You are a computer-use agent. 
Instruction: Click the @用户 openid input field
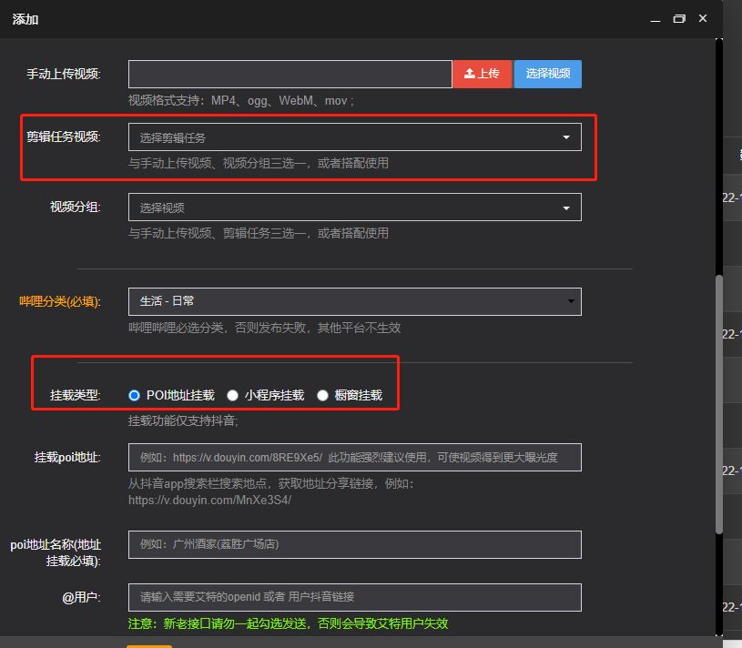click(355, 597)
